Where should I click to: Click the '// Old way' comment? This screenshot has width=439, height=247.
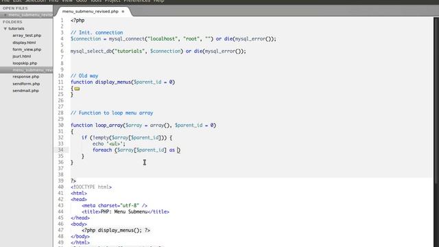coord(84,76)
